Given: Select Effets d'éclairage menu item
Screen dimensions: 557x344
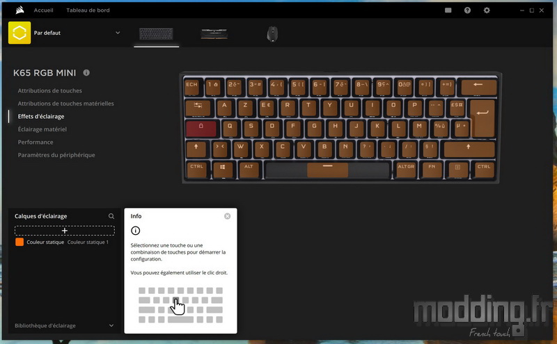Looking at the screenshot, I should [41, 116].
